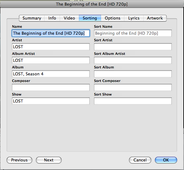Confirm changes with OK

coord(166,160)
